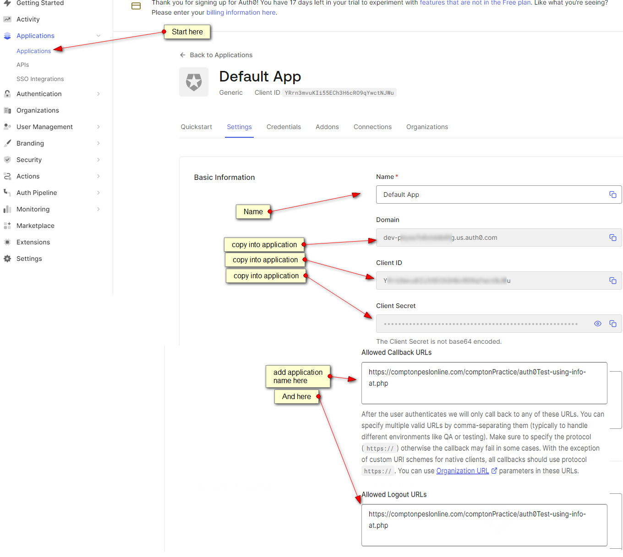Copy the Client ID field value
The image size is (623, 557).
[612, 281]
